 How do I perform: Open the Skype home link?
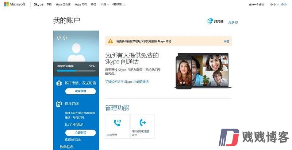(x=39, y=4)
